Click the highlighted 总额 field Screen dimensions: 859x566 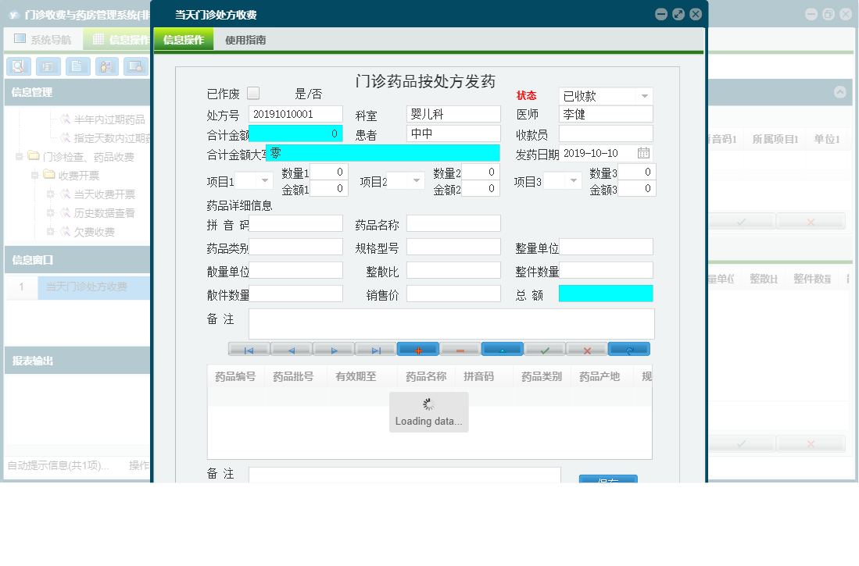tap(606, 294)
